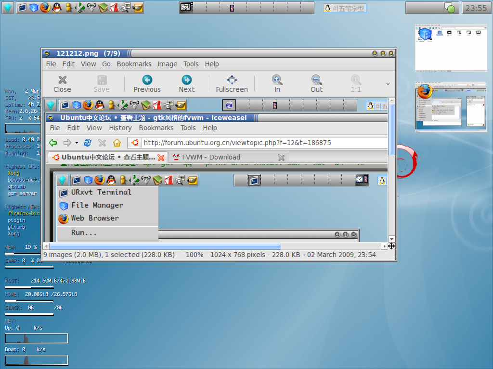
Task: Restore Firefox iconified window thumbnail
Action: point(451,107)
